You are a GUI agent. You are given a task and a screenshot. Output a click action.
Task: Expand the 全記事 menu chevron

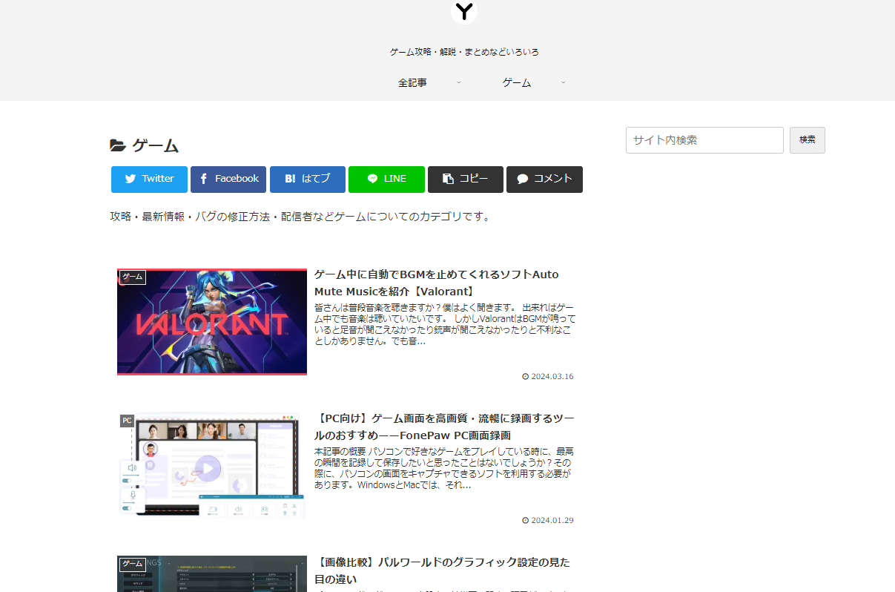(x=459, y=82)
